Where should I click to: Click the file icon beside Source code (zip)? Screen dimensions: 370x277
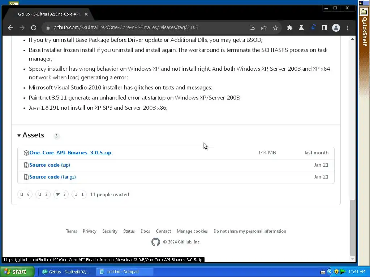(26, 165)
